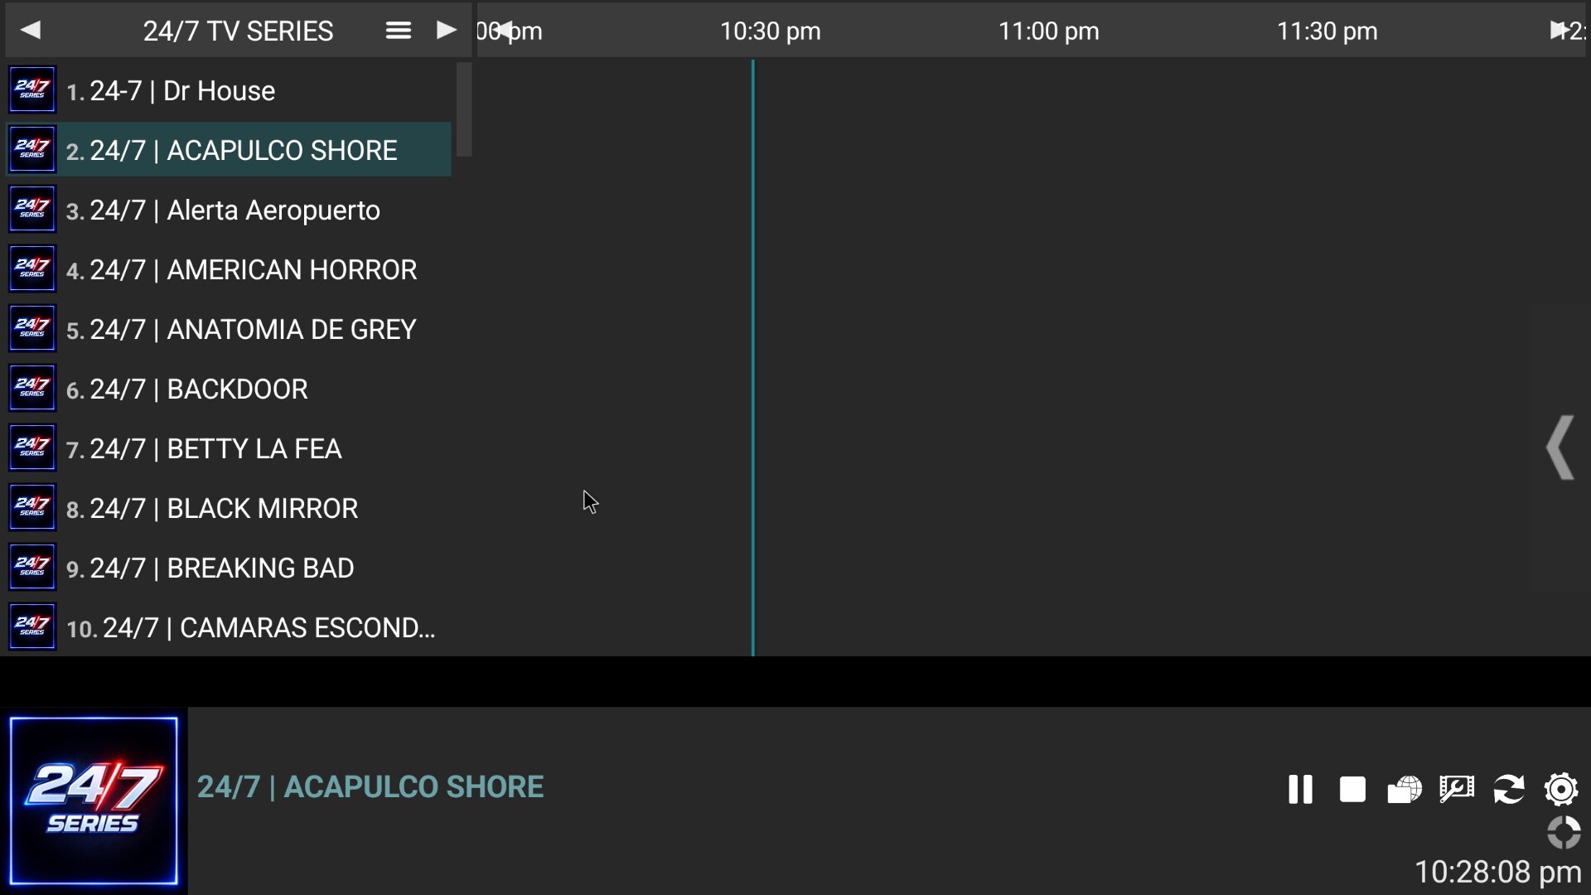The image size is (1591, 895).
Task: Select channel 6 24/7 | BACKDOOR
Action: pyautogui.click(x=229, y=389)
